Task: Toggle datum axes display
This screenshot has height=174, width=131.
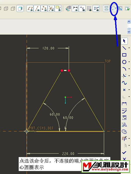Action: click(37, 8)
